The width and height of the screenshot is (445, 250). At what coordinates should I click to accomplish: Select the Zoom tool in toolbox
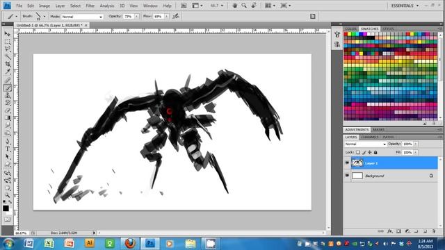pyautogui.click(x=8, y=195)
